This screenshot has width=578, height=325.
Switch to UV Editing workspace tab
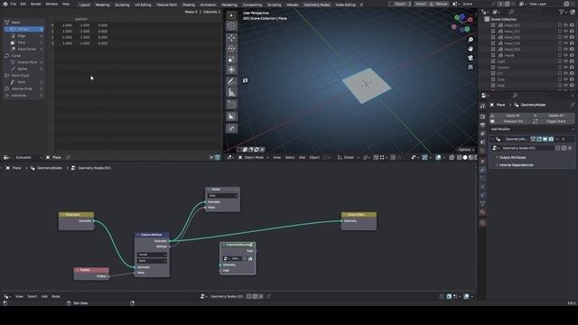click(143, 5)
